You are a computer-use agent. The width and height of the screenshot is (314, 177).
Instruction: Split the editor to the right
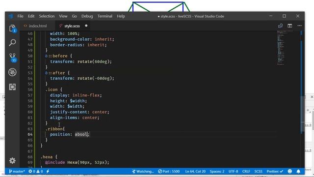pyautogui.click(x=290, y=26)
